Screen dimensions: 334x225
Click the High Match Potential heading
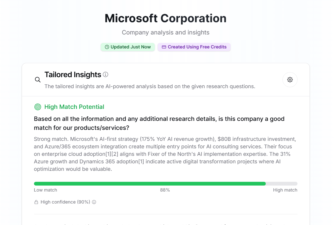tap(74, 107)
